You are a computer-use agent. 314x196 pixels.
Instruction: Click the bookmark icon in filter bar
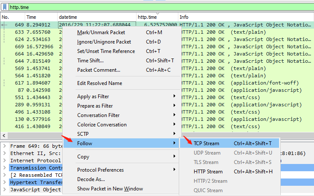click(5, 7)
